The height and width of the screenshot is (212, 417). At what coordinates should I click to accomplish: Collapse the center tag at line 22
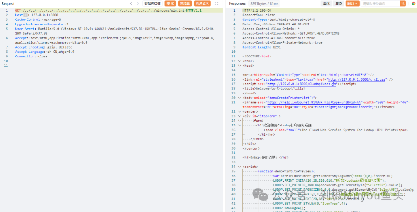click(240, 111)
